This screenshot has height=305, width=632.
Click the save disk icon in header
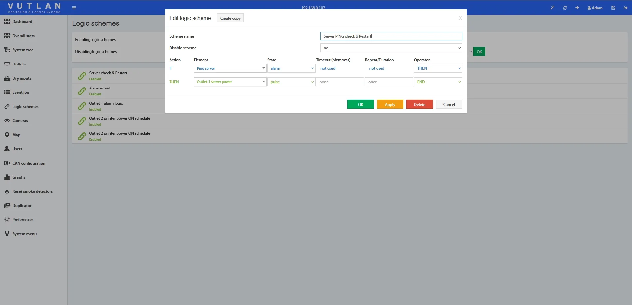[x=613, y=8]
